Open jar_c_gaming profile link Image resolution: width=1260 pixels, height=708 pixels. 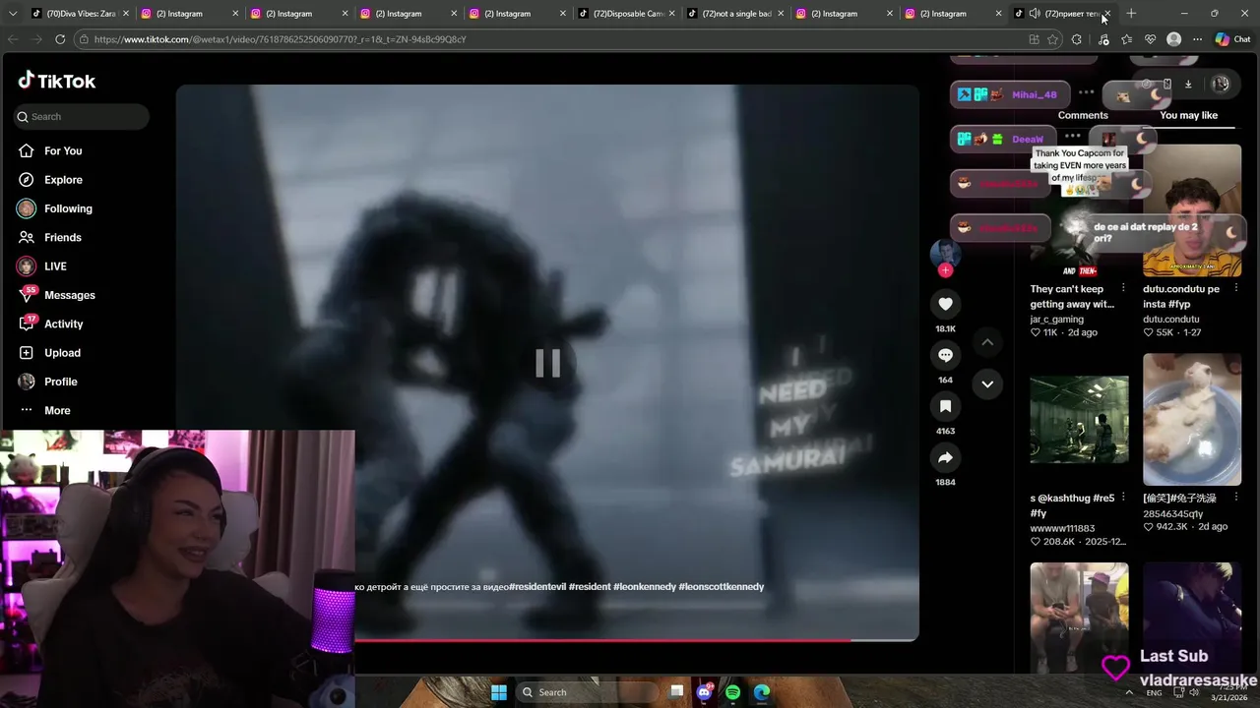coord(1056,320)
